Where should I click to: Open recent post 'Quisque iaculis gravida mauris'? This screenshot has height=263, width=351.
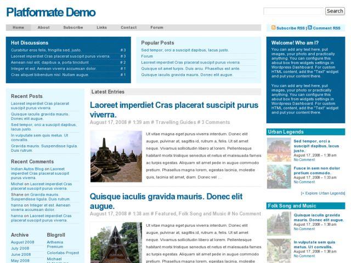pos(40,116)
